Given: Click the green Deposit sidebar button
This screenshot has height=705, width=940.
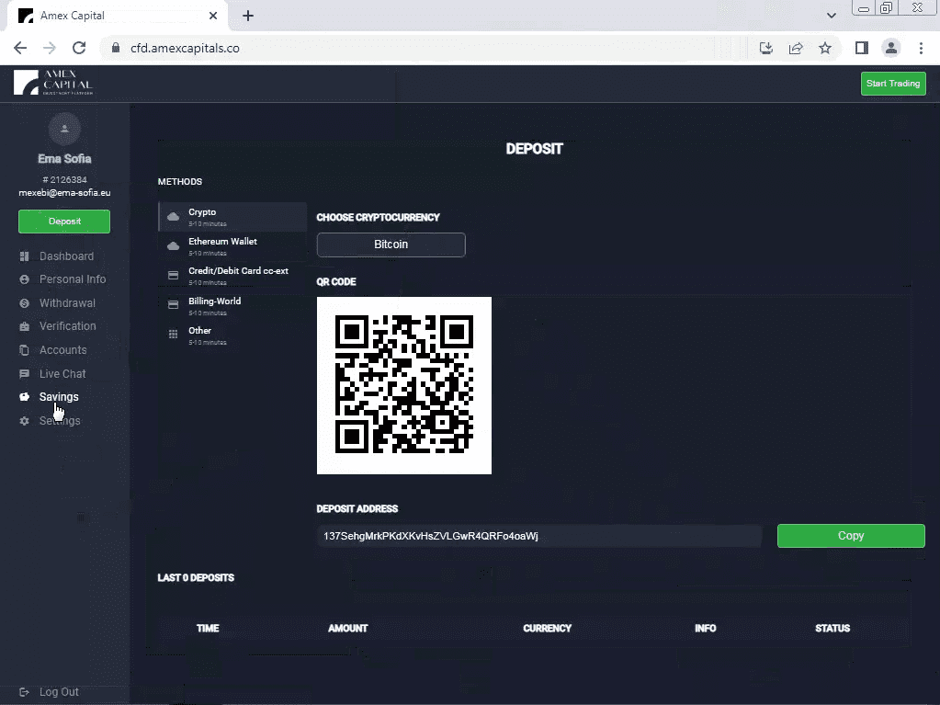Looking at the screenshot, I should tap(64, 222).
